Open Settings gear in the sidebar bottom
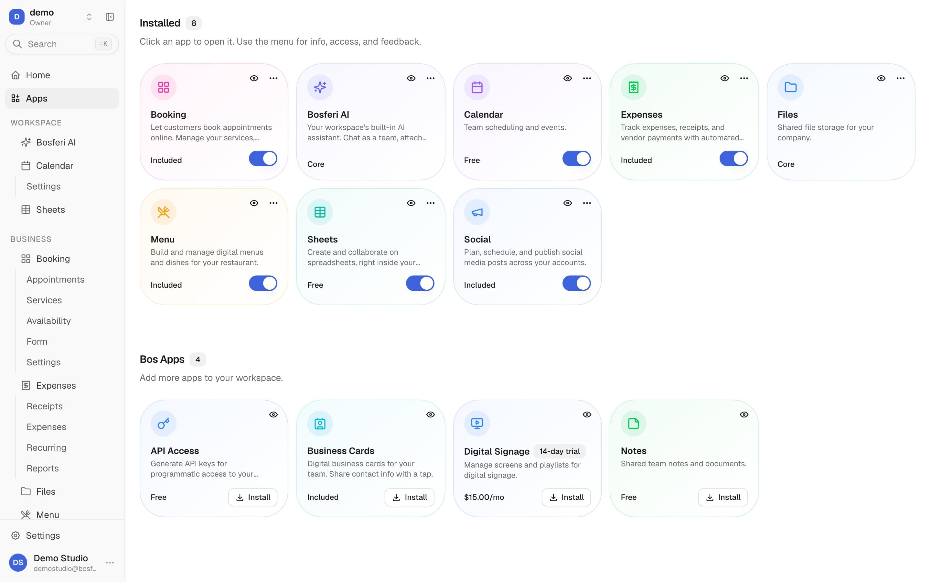The image size is (931, 582). 62,535
